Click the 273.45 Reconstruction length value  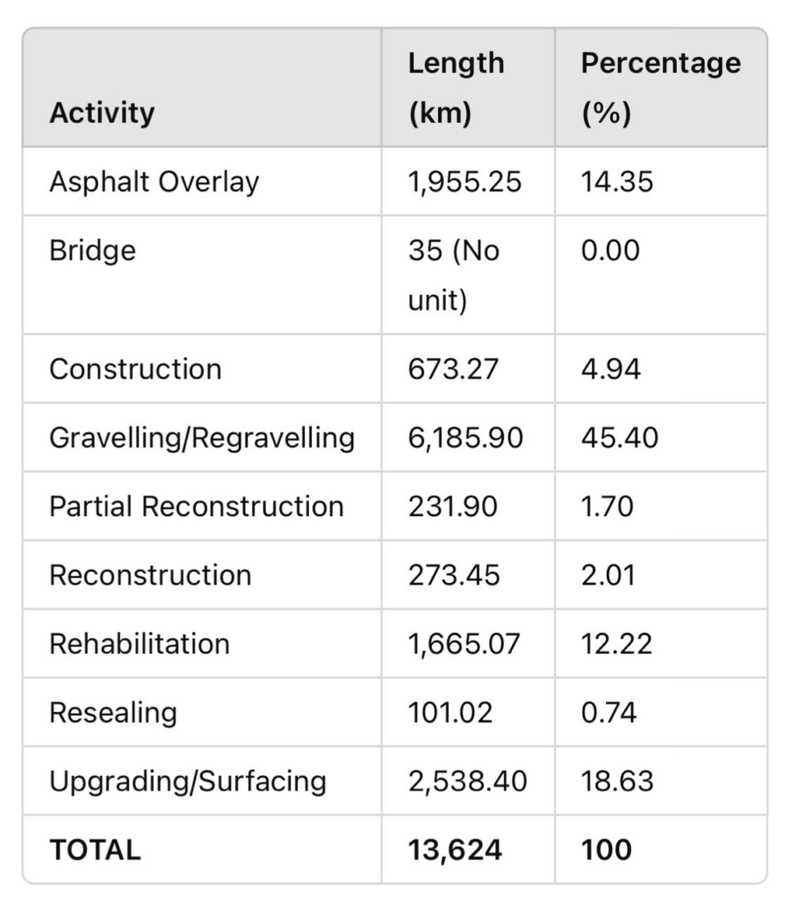click(454, 575)
